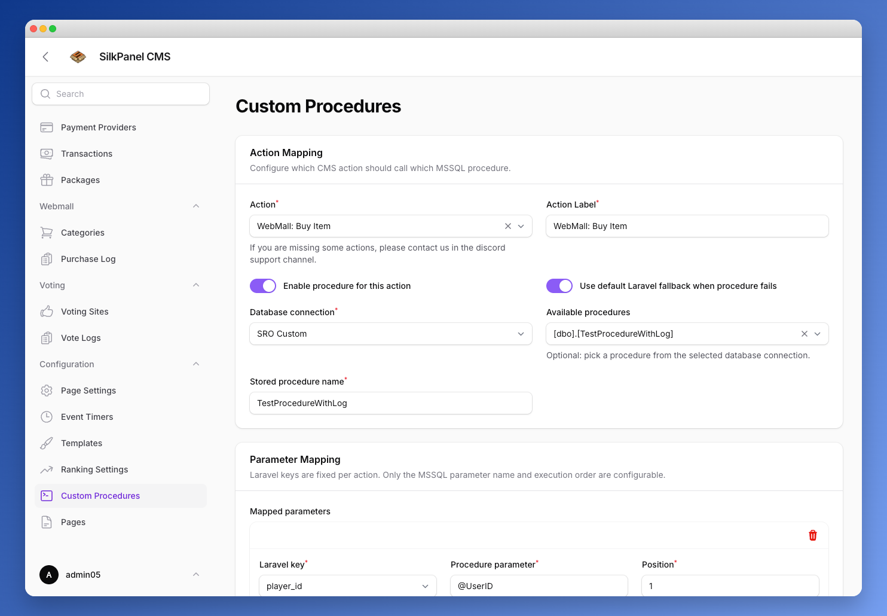The height and width of the screenshot is (616, 887).
Task: Open the Pages menu item
Action: point(121,522)
